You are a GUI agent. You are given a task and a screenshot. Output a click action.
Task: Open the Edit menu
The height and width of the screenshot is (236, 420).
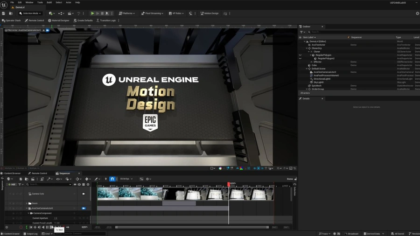tap(20, 2)
